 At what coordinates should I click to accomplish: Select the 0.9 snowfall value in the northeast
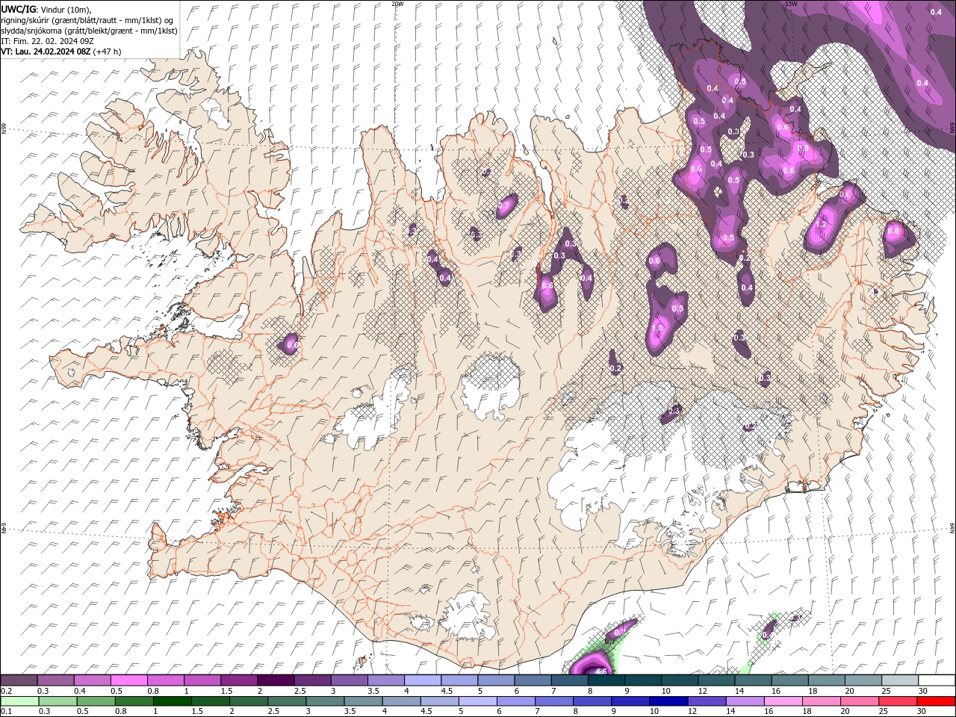[803, 149]
